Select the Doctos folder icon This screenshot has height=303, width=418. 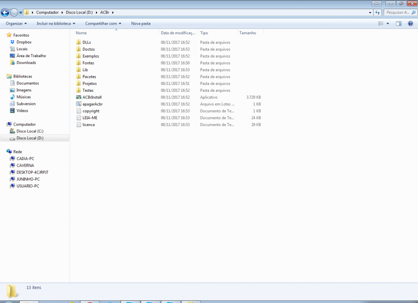tap(78, 49)
